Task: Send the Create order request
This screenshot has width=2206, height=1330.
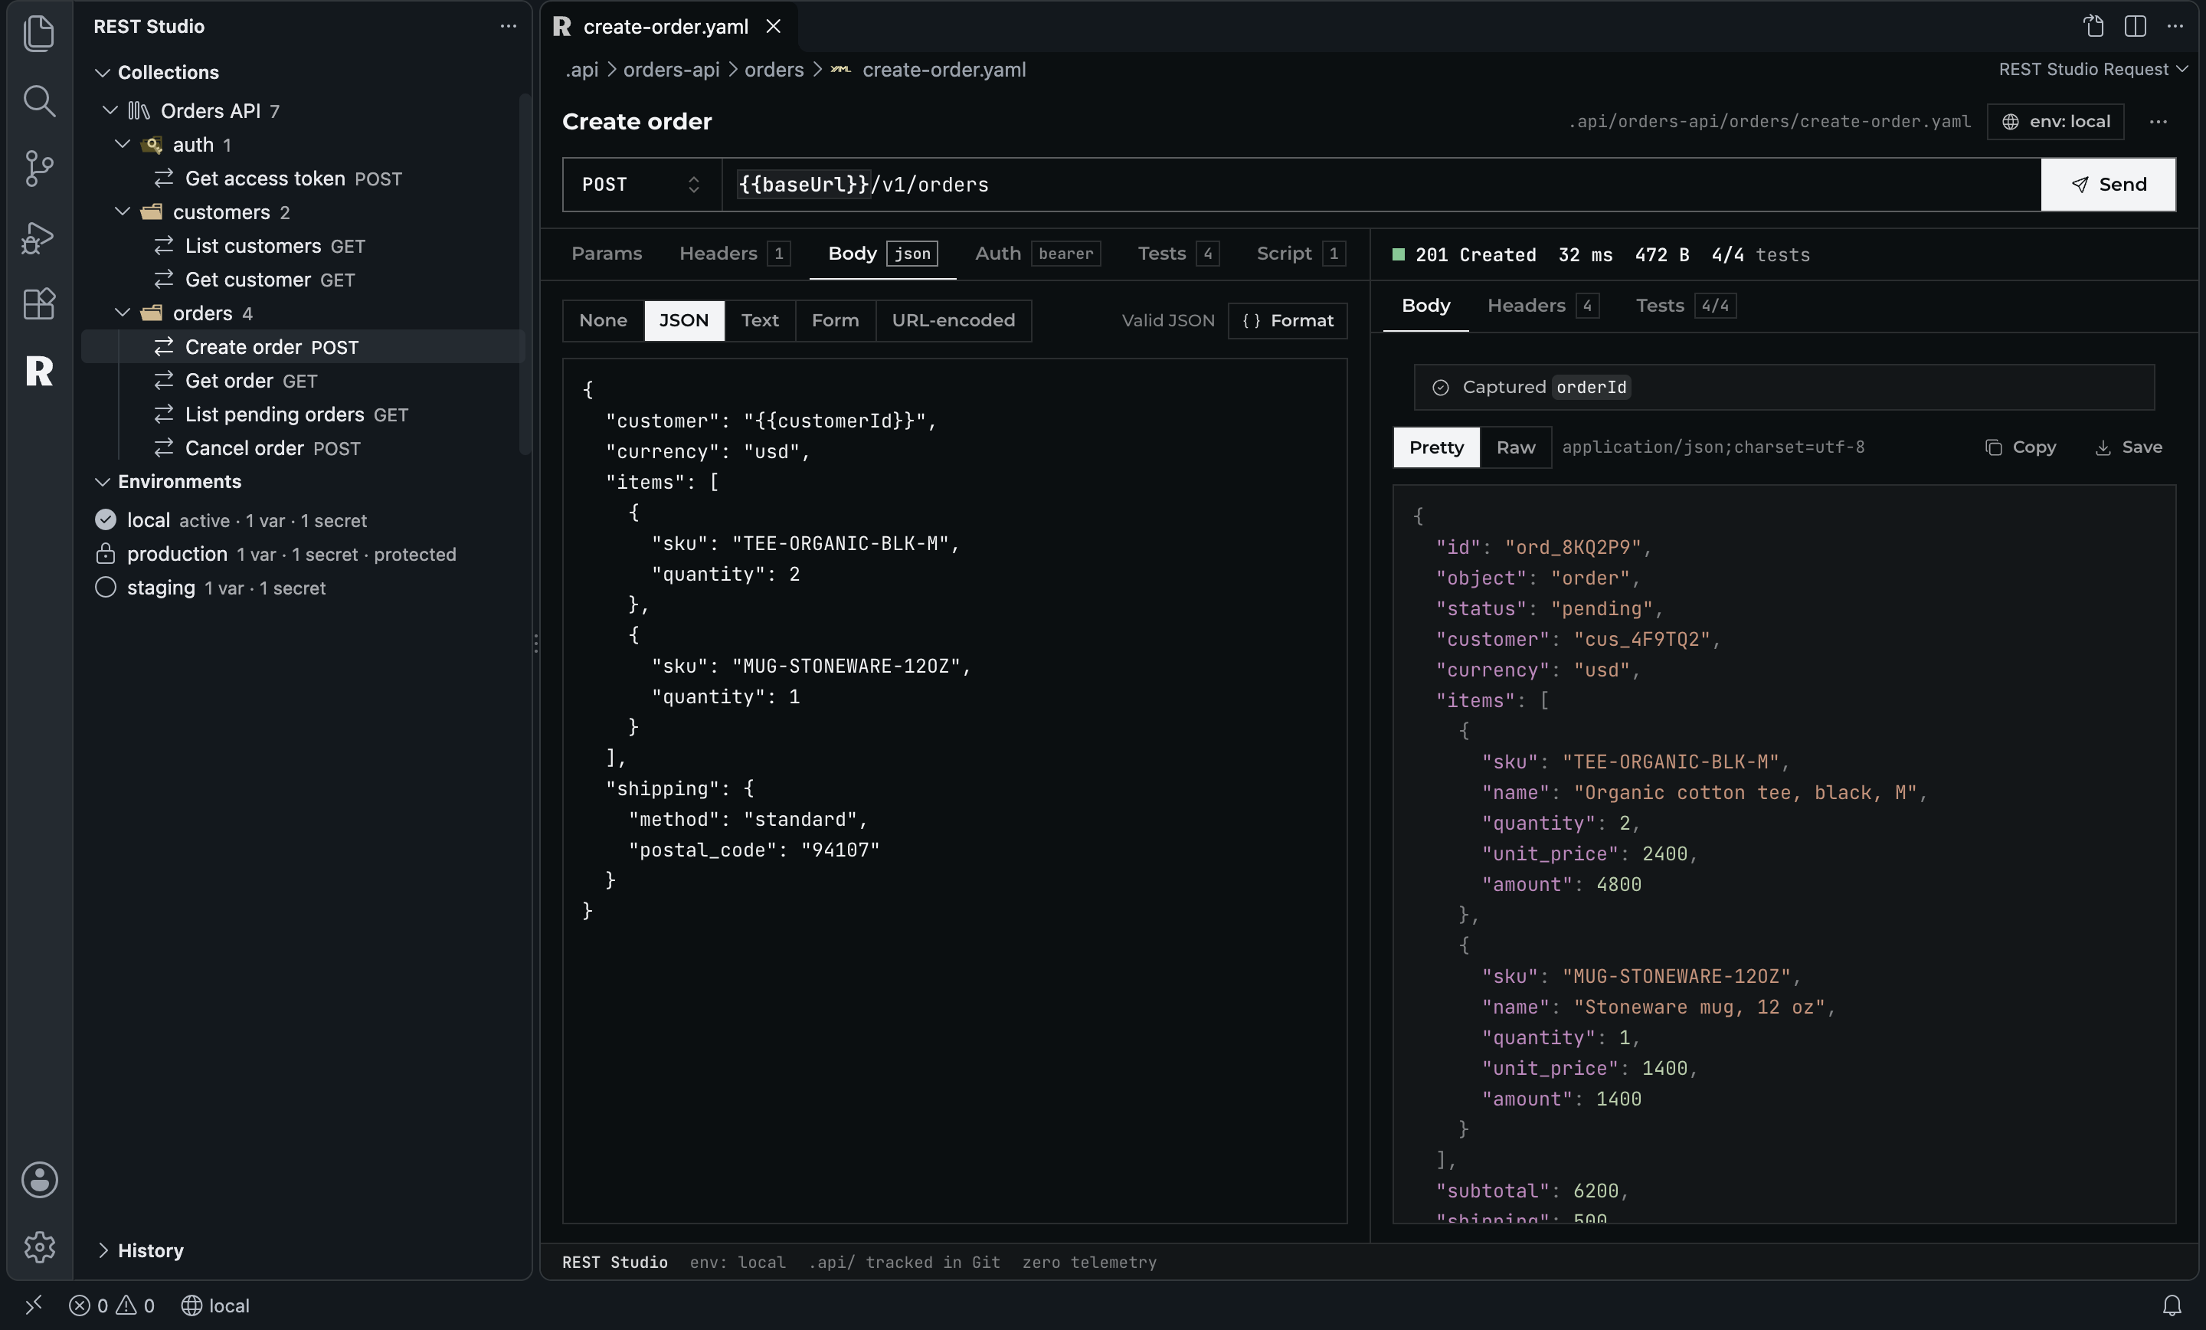Action: pos(2109,185)
